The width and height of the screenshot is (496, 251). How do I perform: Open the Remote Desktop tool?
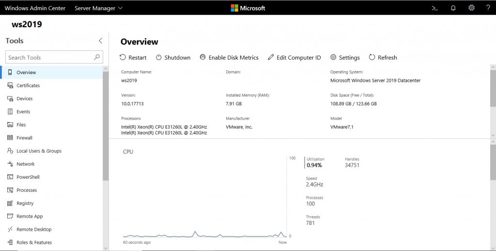pyautogui.click(x=52, y=229)
